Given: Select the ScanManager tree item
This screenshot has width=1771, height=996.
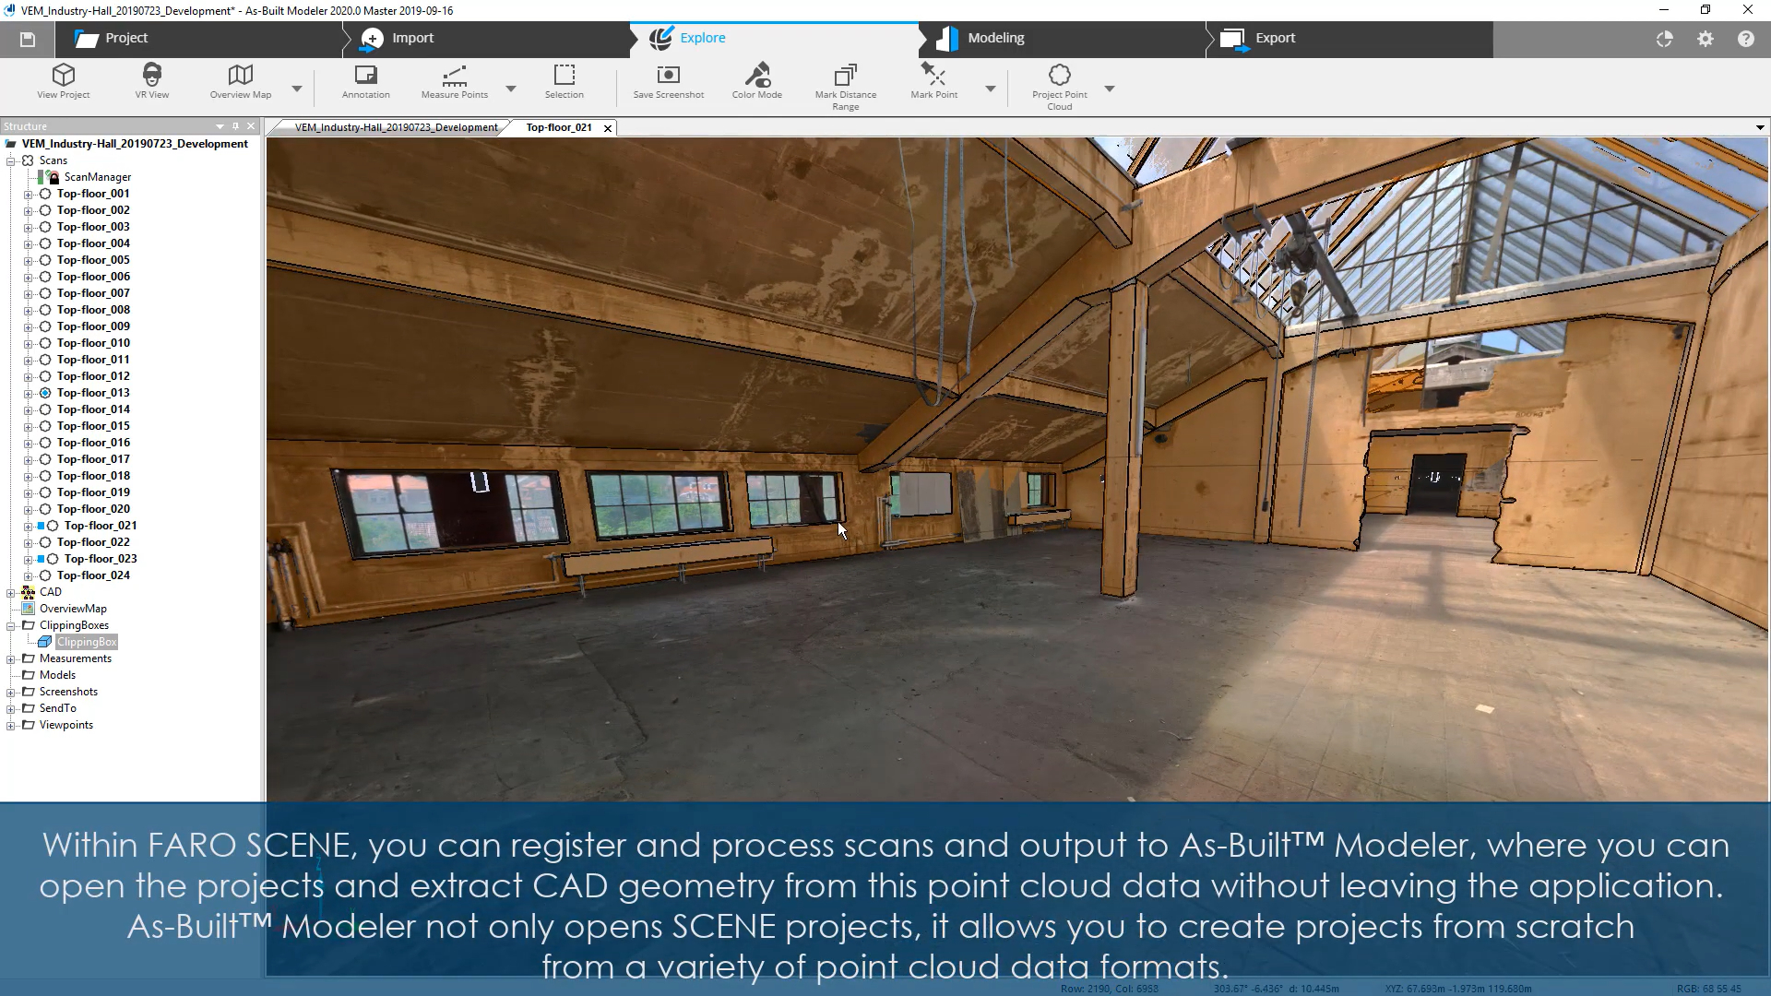Looking at the screenshot, I should 98,177.
